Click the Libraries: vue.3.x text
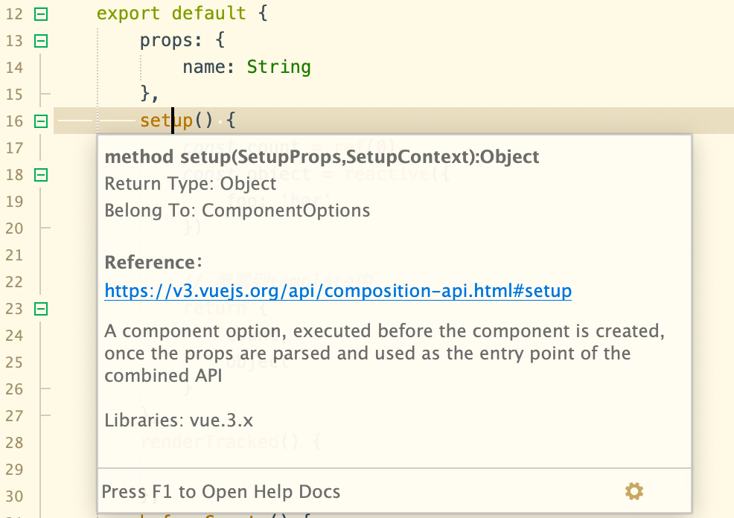This screenshot has height=518, width=734. tap(179, 421)
